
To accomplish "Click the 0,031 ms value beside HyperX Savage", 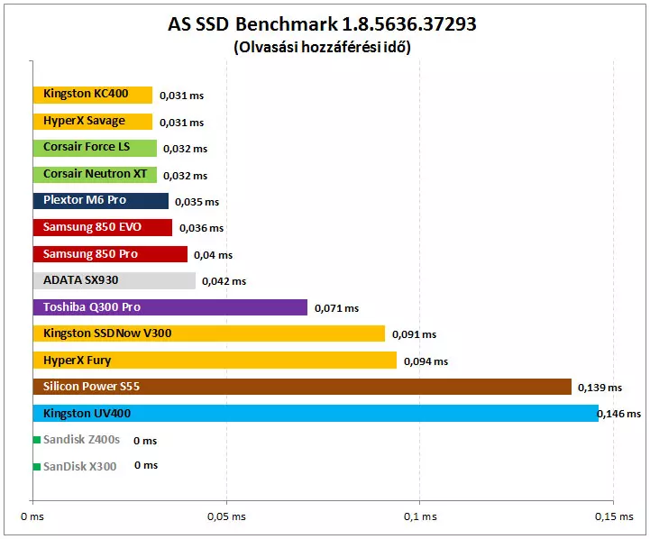I will pos(181,123).
